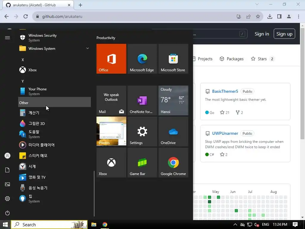The image size is (305, 229).
Task: Click the Power button in Start
Action: pos(7,213)
